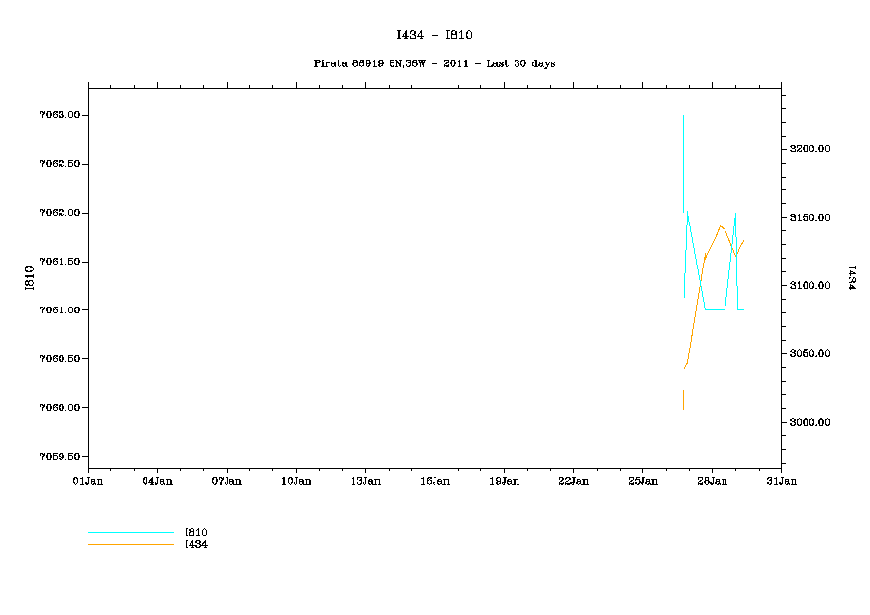This screenshot has height=615, width=870.
Task: Click the 10Jan date label on x-axis
Action: [296, 481]
